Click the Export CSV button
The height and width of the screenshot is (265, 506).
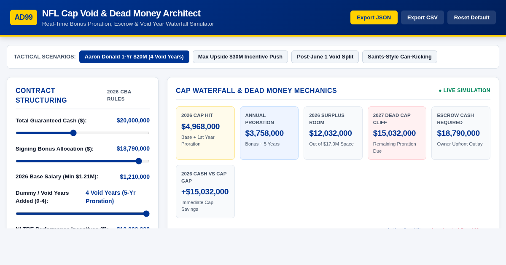(423, 17)
